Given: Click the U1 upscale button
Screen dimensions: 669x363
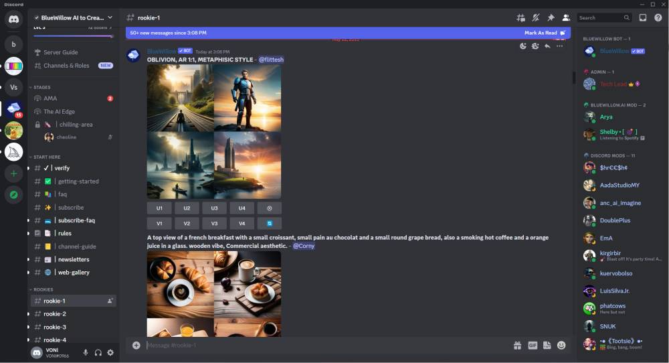Looking at the screenshot, I should coord(159,208).
